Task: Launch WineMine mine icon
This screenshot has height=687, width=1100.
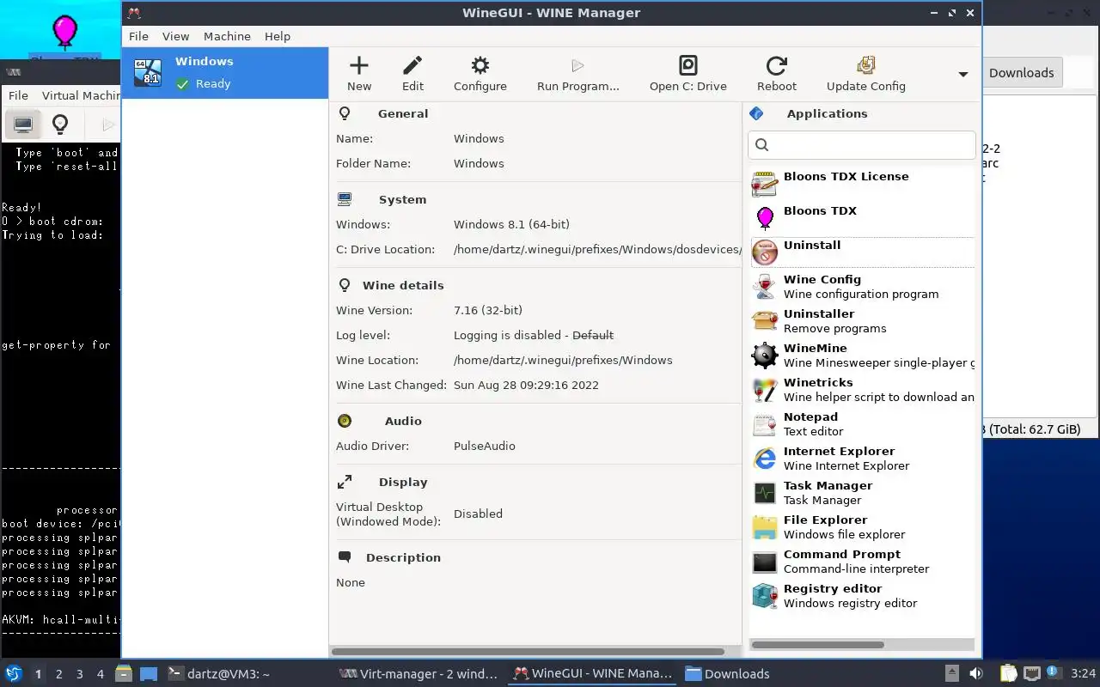Action: (765, 356)
